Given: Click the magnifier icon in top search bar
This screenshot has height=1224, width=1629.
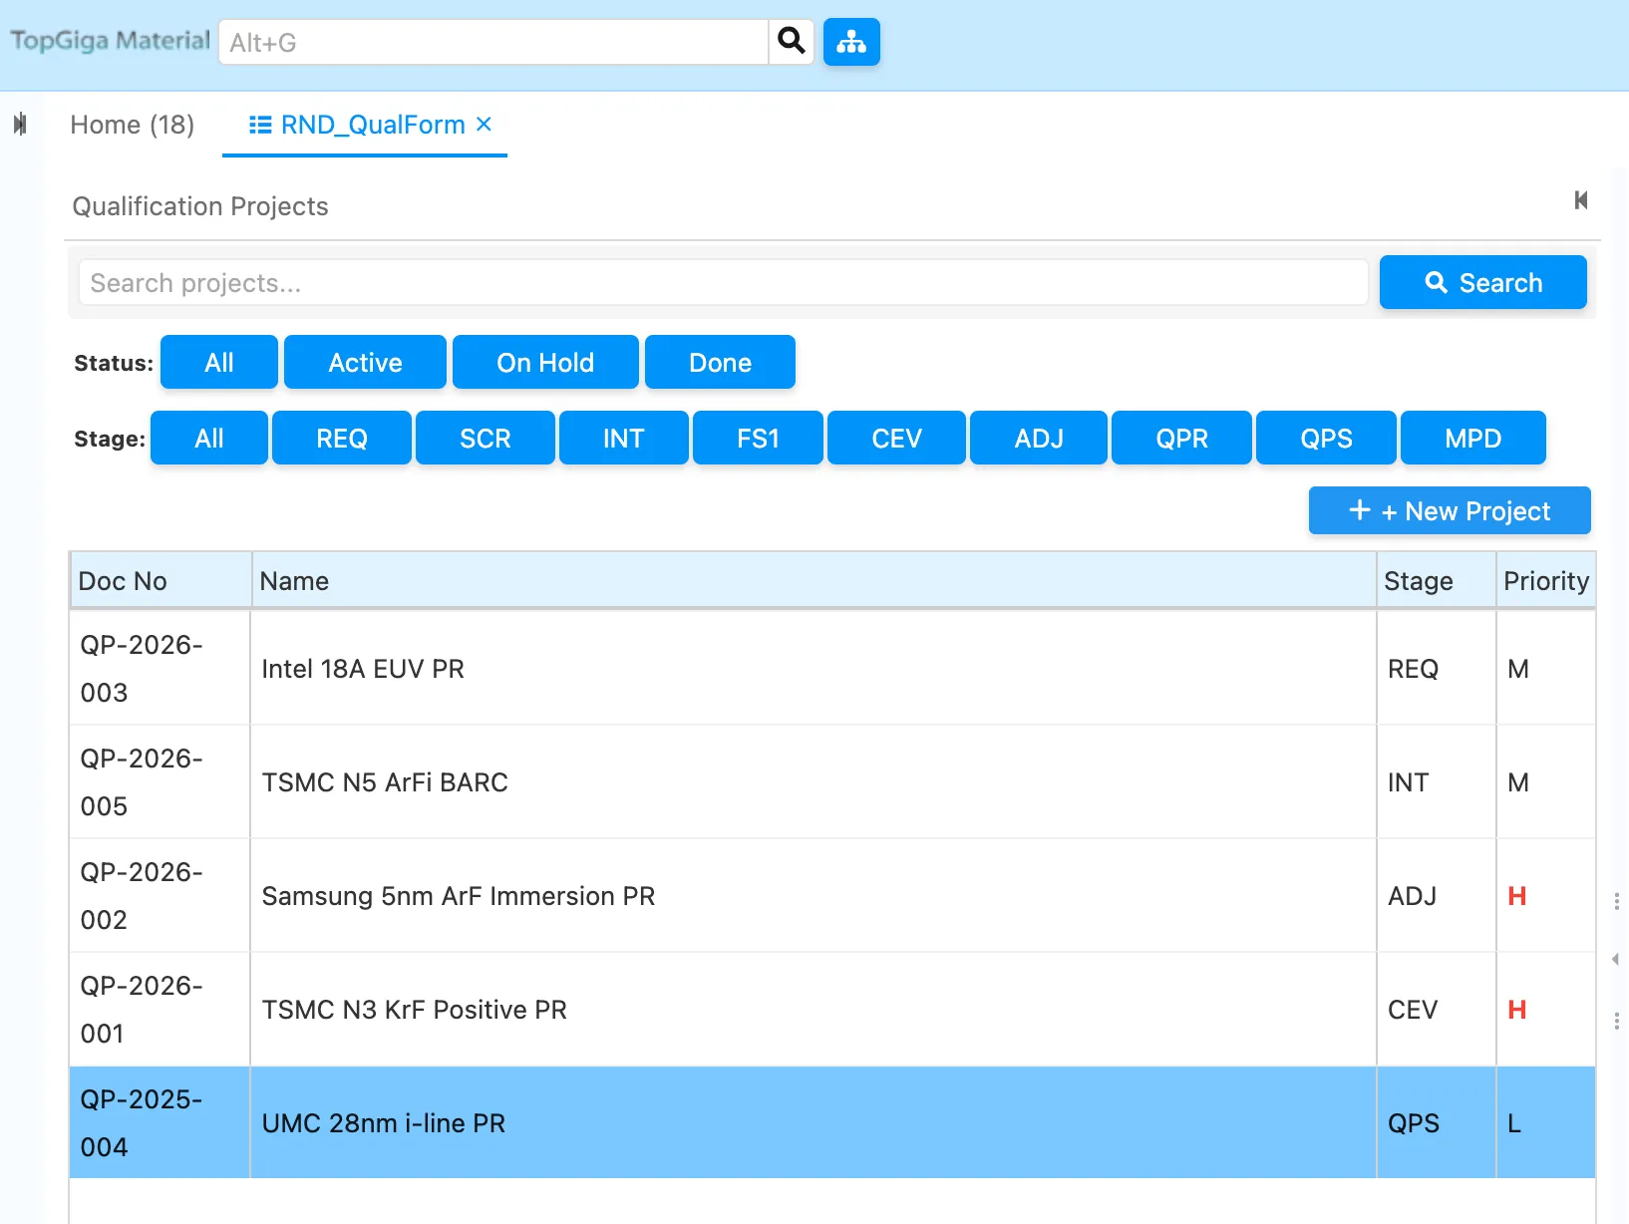Looking at the screenshot, I should tap(792, 42).
